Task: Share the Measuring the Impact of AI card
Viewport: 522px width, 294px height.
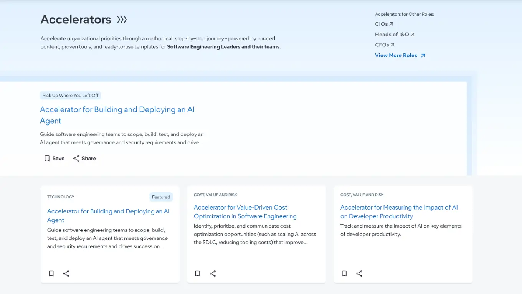Action: click(x=359, y=273)
